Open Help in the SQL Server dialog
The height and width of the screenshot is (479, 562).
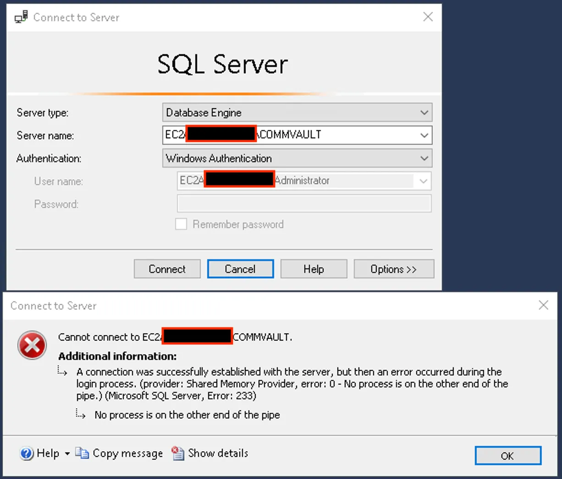(x=314, y=269)
